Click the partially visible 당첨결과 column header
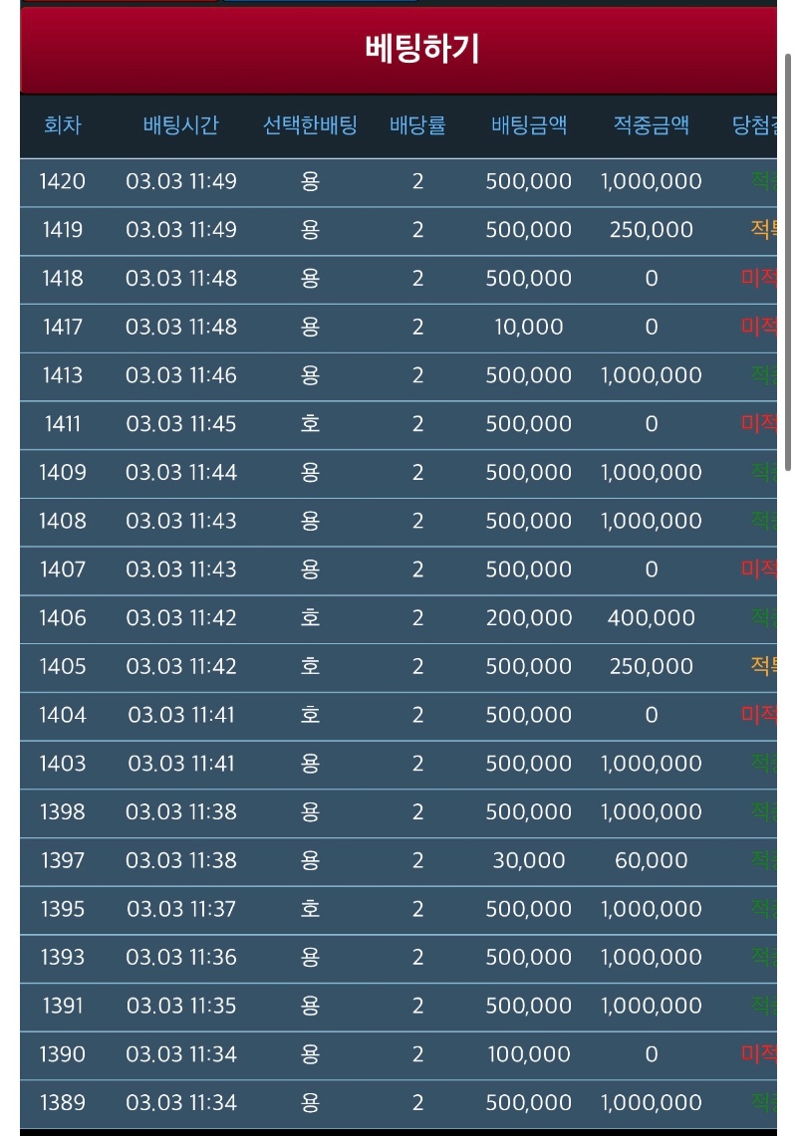797x1136 pixels. click(x=753, y=125)
